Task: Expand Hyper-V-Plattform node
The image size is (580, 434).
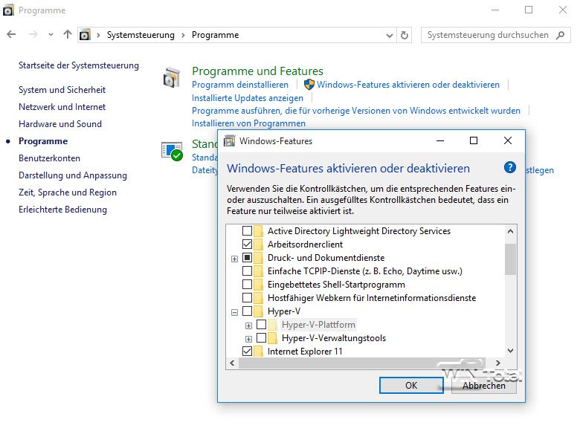Action: [x=248, y=325]
